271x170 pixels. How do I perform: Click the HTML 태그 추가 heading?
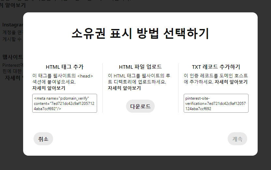click(64, 67)
